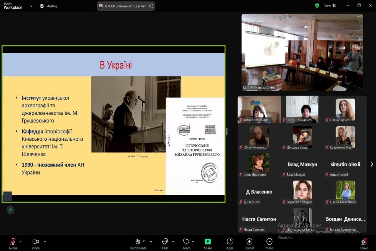Expand audio settings arrow beside Audio
376x251 pixels.
click(21, 242)
